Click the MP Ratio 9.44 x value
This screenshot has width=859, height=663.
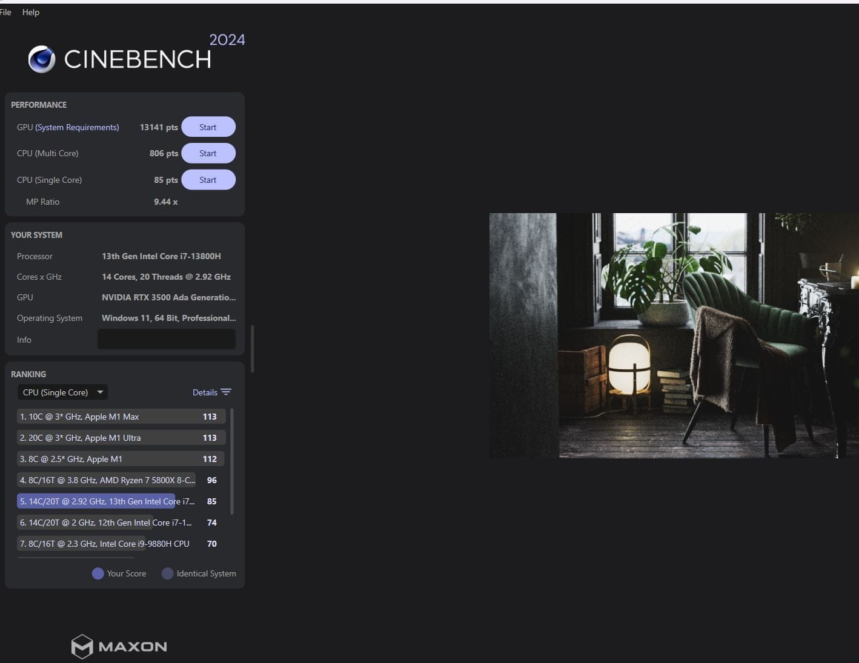[x=166, y=202]
